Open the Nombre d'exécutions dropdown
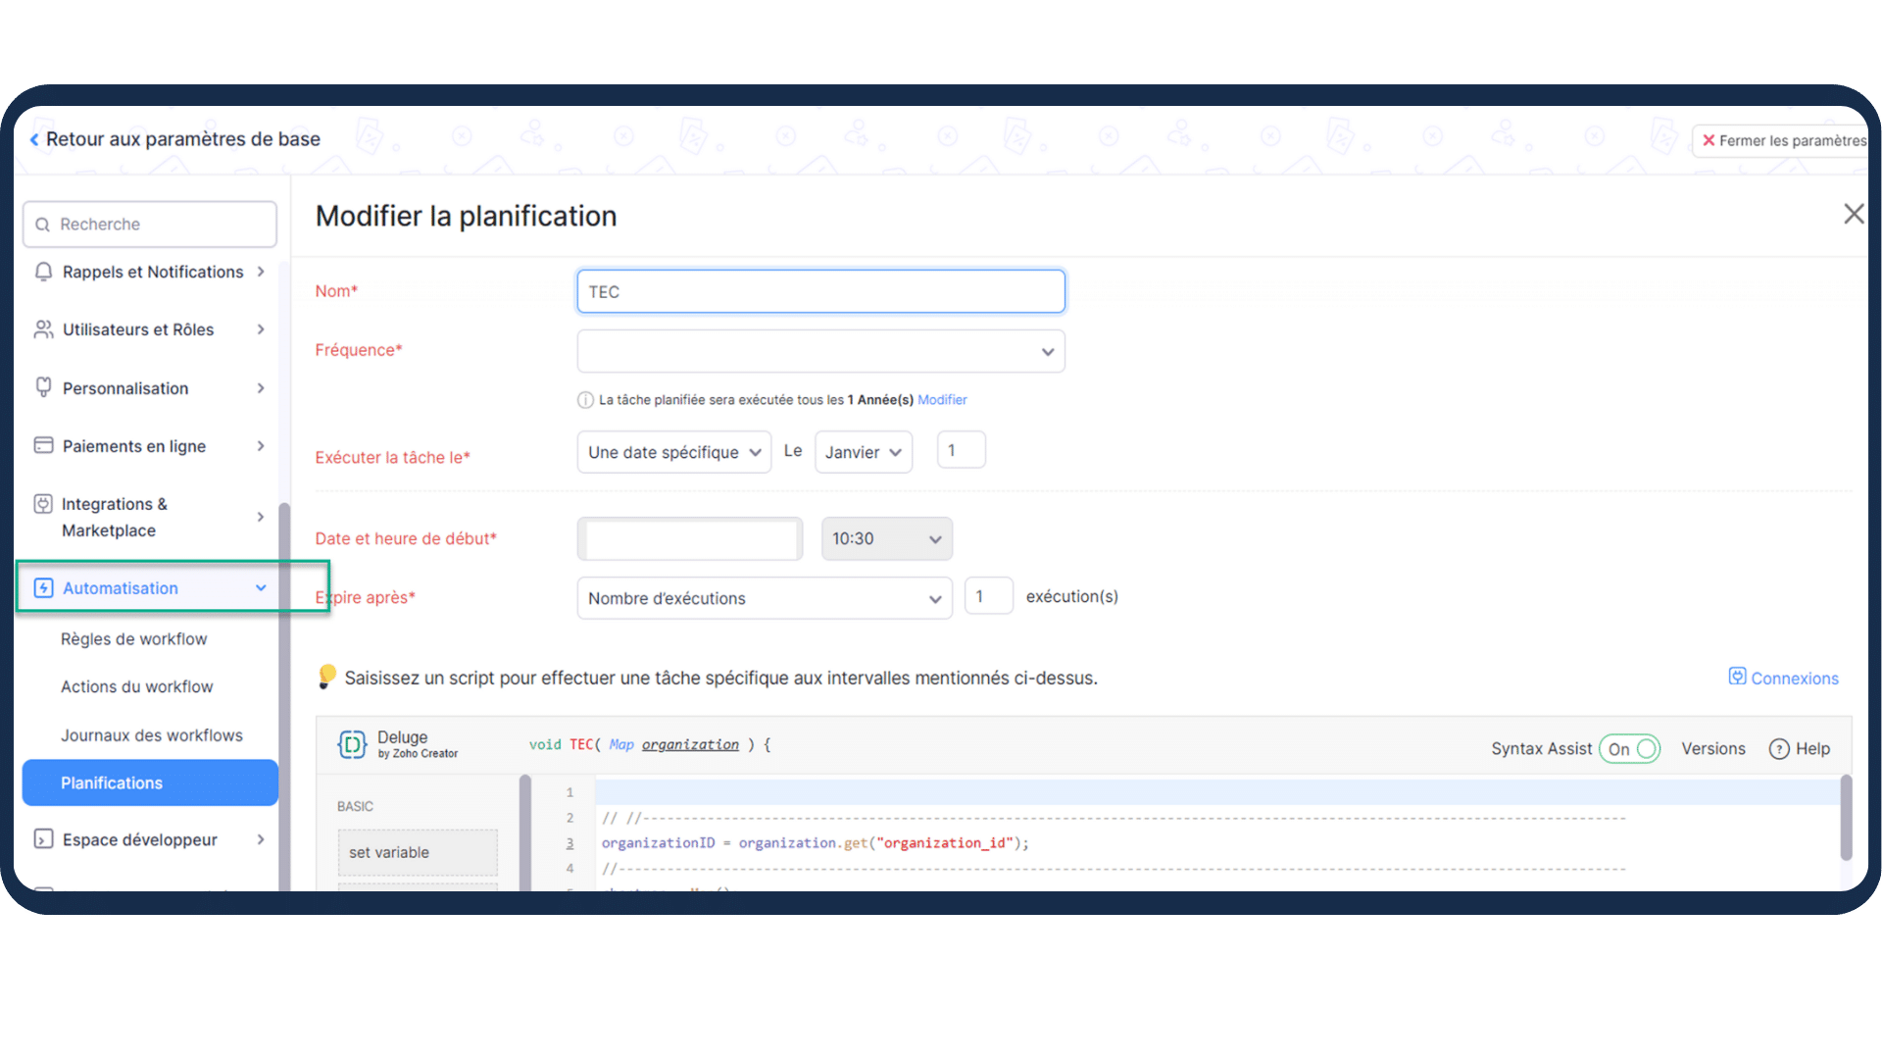This screenshot has height=1059, width=1882. point(764,598)
